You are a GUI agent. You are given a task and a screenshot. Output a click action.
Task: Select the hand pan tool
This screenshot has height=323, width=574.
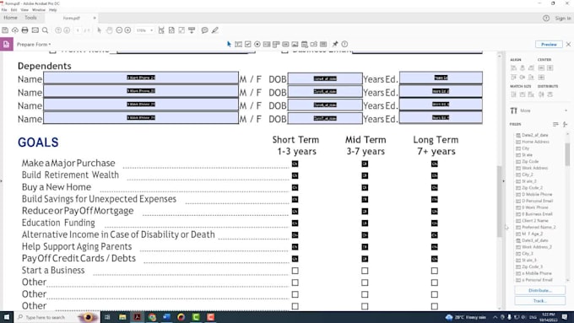[x=109, y=30]
